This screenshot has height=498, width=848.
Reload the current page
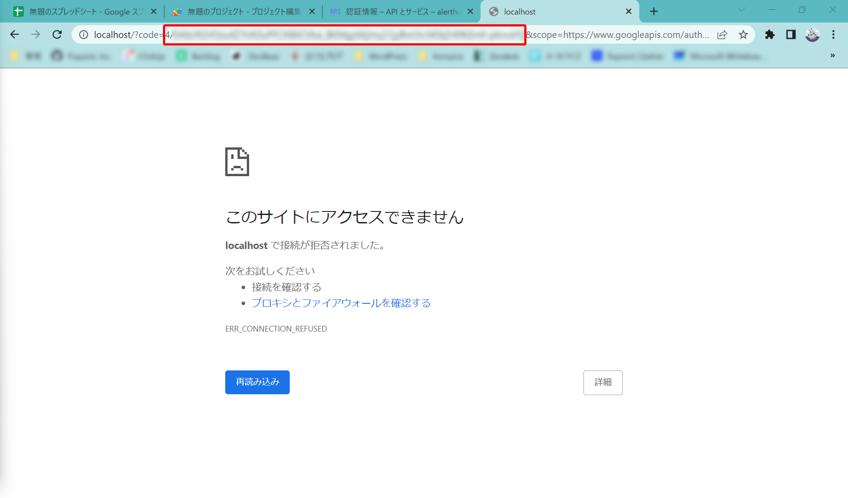tap(57, 34)
